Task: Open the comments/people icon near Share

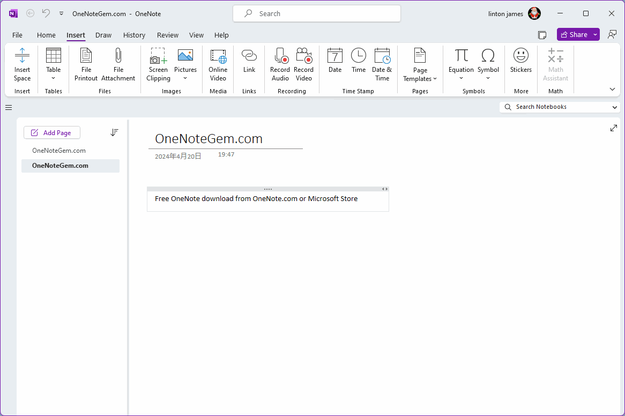Action: 612,35
